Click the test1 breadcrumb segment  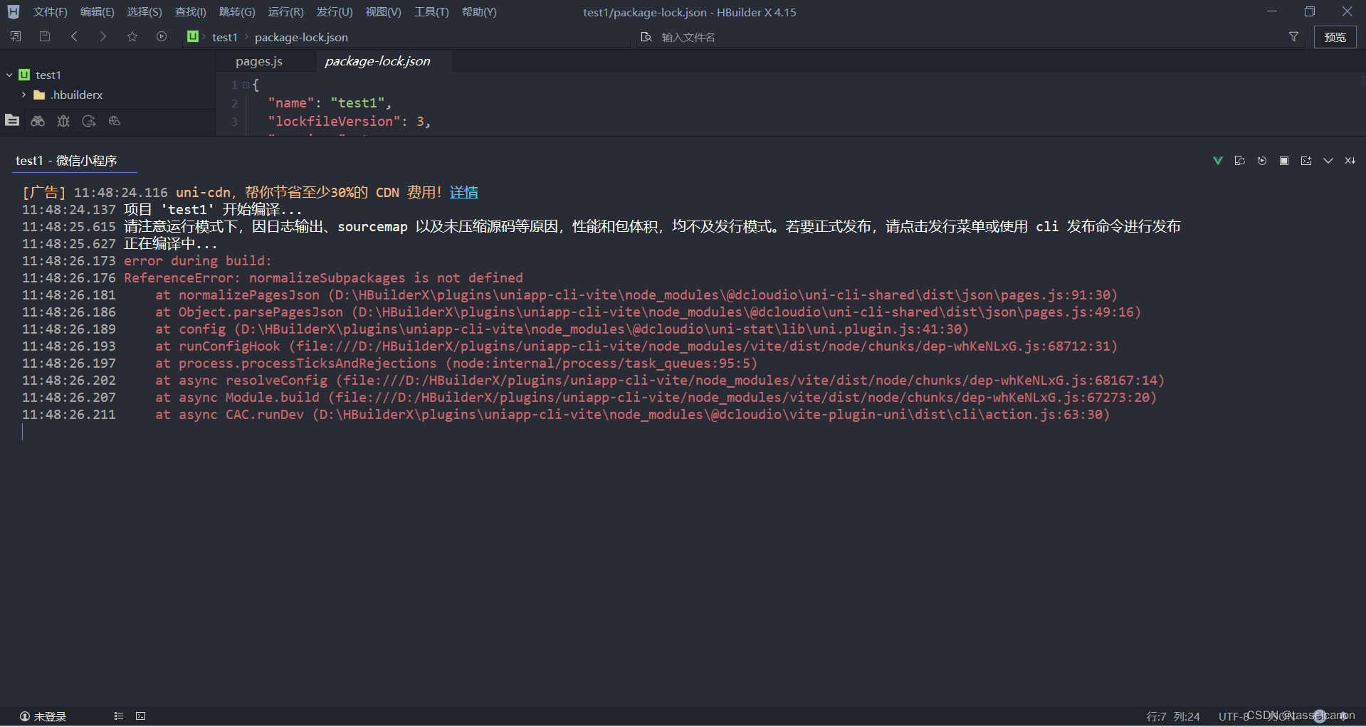click(x=224, y=37)
